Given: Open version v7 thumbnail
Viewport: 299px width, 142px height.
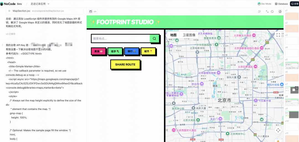Looking at the screenshot, I should point(292,90).
